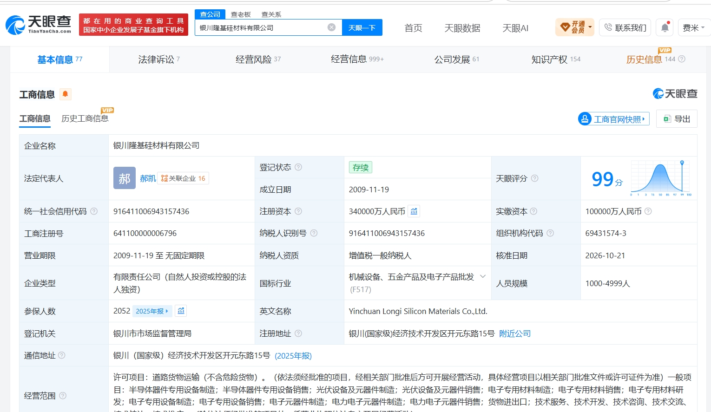Image resolution: width=711 pixels, height=412 pixels.
Task: Click the 天眼评分 score distribution chart
Action: (x=661, y=178)
